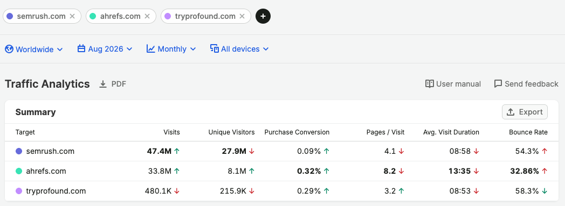Screen dimensions: 565x206
Task: Click the chart icon beside Monthly
Action: pos(150,48)
